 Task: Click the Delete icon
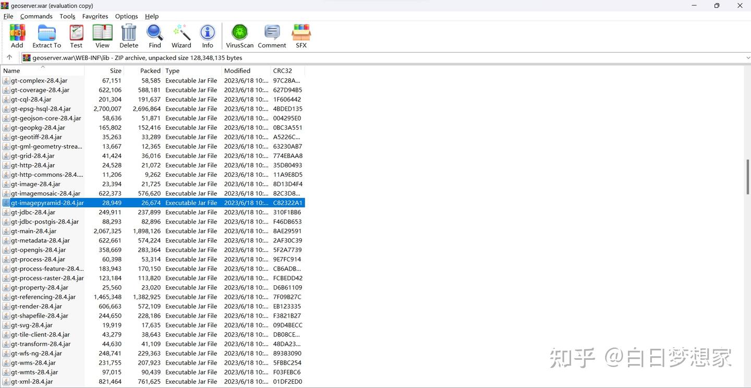pos(128,34)
